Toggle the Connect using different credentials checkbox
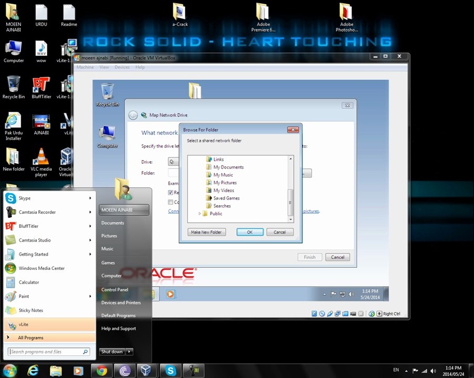This screenshot has height=378, width=474. point(171,202)
